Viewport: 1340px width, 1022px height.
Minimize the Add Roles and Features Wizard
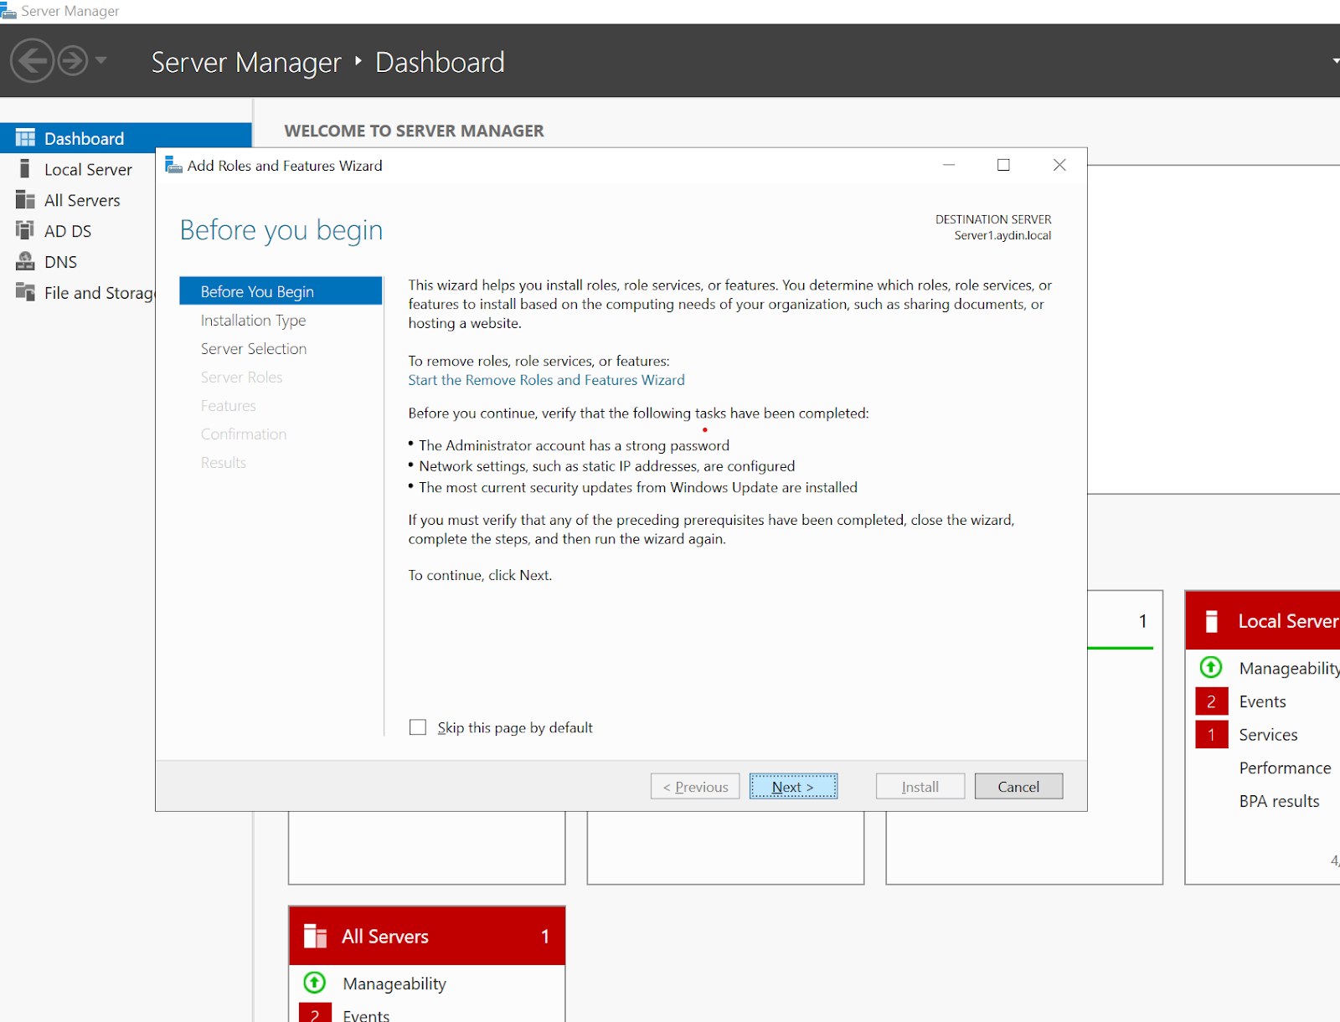pyautogui.click(x=949, y=165)
